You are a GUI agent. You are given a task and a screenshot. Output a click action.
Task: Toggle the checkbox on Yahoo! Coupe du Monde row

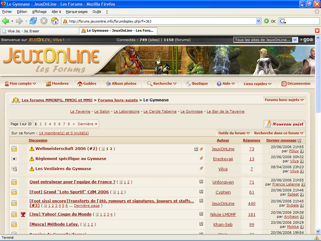coord(201,214)
